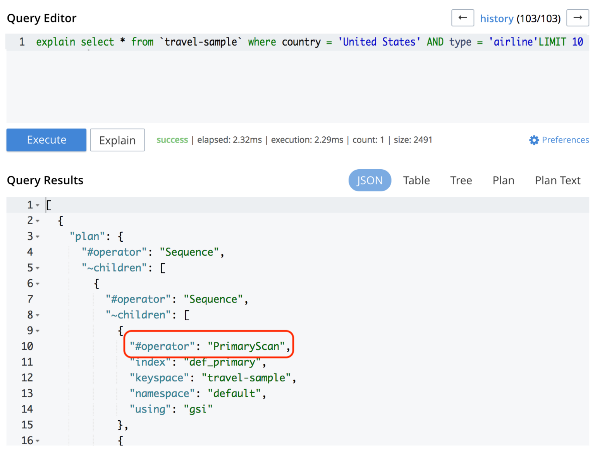Expand the object at line 16
Viewport: 595px width, 452px height.
tap(37, 440)
